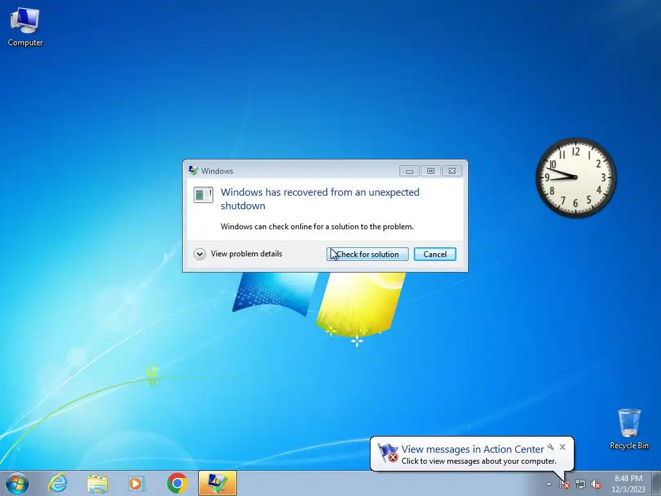Viewport: 661px width, 496px height.
Task: Click the active problem report taskbar item
Action: (x=218, y=483)
